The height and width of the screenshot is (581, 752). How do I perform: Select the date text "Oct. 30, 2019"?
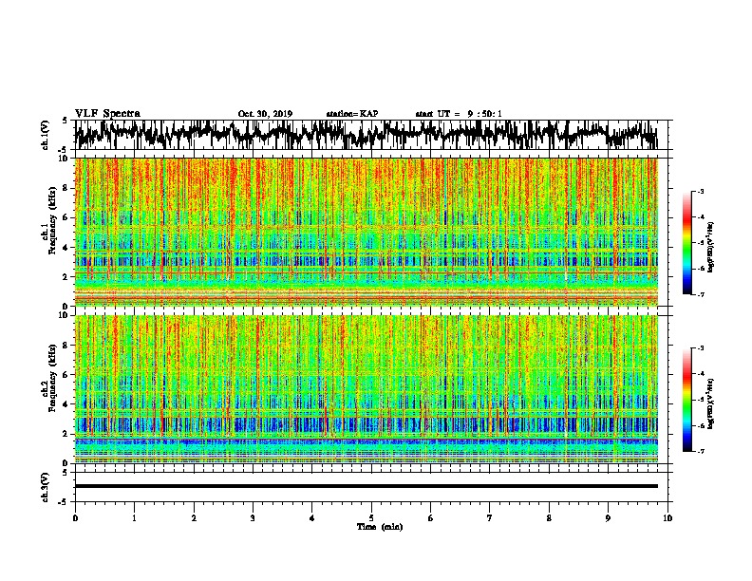point(265,114)
